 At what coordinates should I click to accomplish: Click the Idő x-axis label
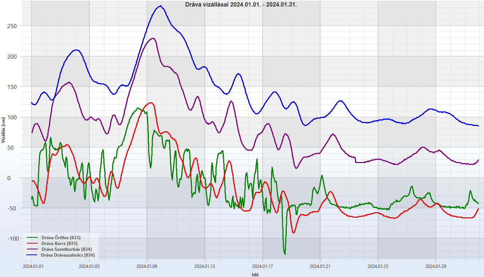coord(255,274)
